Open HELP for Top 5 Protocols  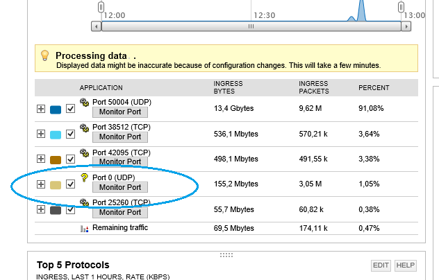pyautogui.click(x=406, y=265)
